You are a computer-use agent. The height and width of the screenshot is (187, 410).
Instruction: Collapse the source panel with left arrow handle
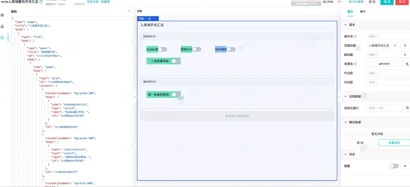click(135, 97)
